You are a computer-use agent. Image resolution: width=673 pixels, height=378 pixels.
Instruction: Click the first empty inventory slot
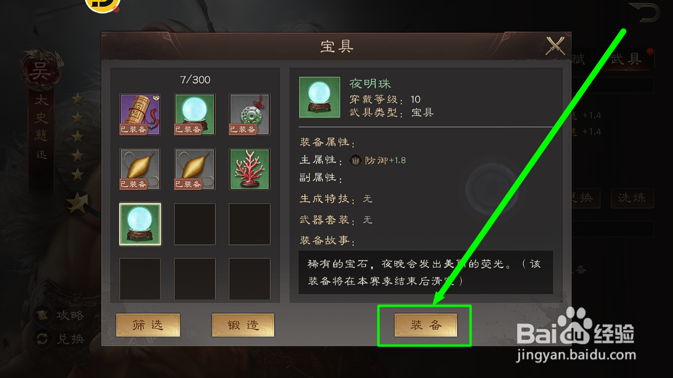pyautogui.click(x=194, y=224)
